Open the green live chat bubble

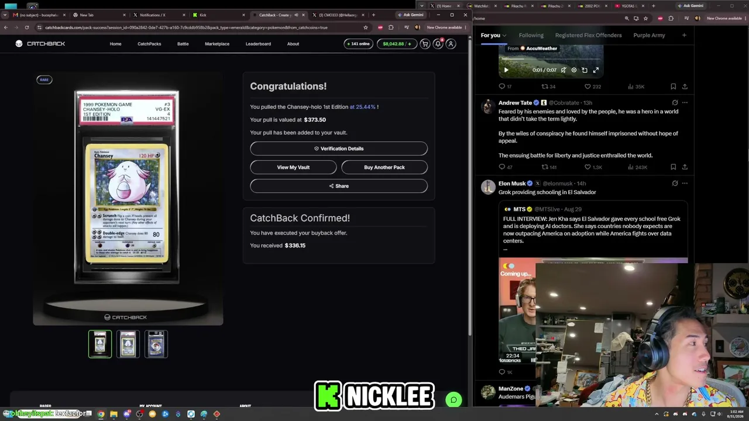[453, 400]
